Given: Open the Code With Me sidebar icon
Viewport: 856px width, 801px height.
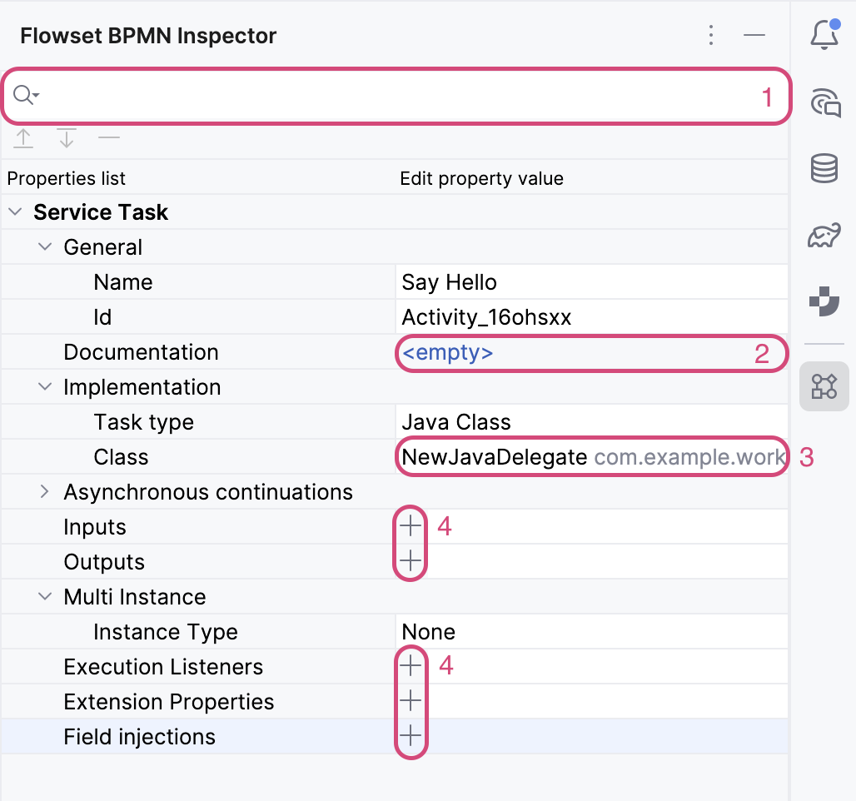Looking at the screenshot, I should [x=824, y=103].
